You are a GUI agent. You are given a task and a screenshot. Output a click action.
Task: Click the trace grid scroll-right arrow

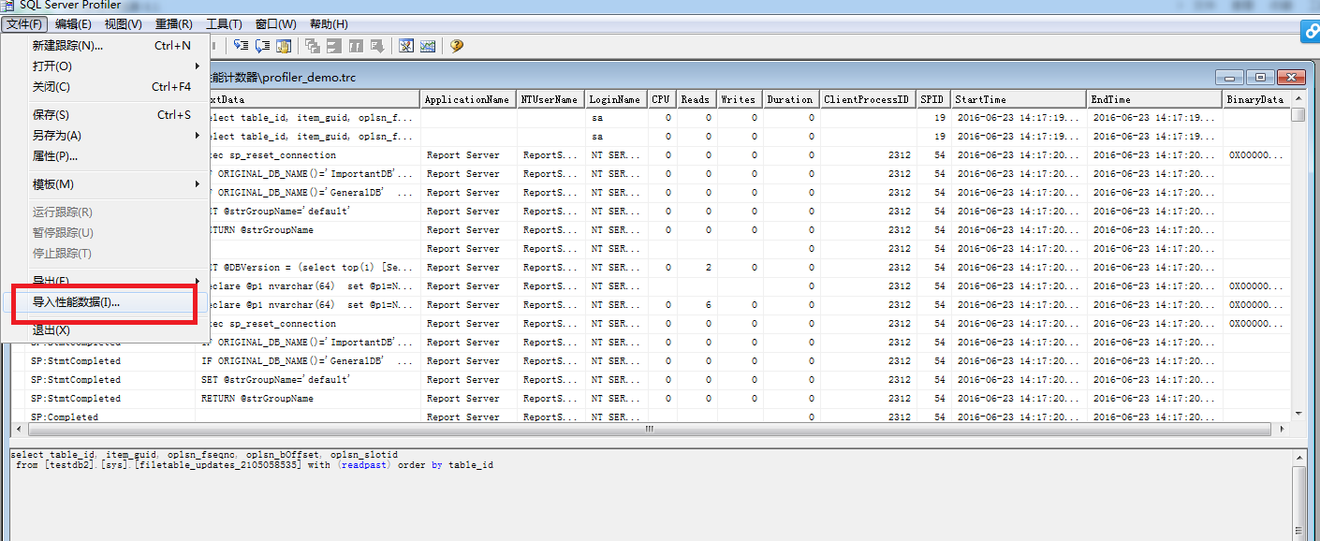1280,430
